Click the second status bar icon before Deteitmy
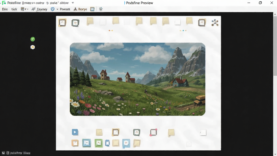277x156 pixels. (x=8, y=153)
